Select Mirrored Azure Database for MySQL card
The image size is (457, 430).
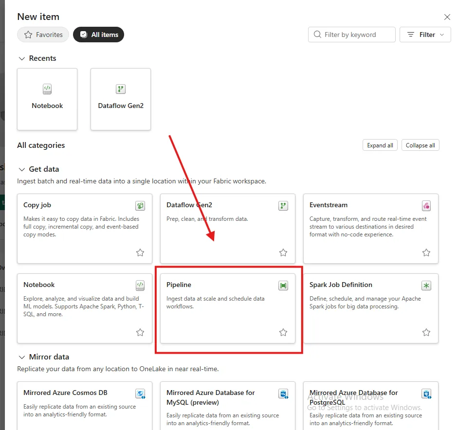[228, 406]
